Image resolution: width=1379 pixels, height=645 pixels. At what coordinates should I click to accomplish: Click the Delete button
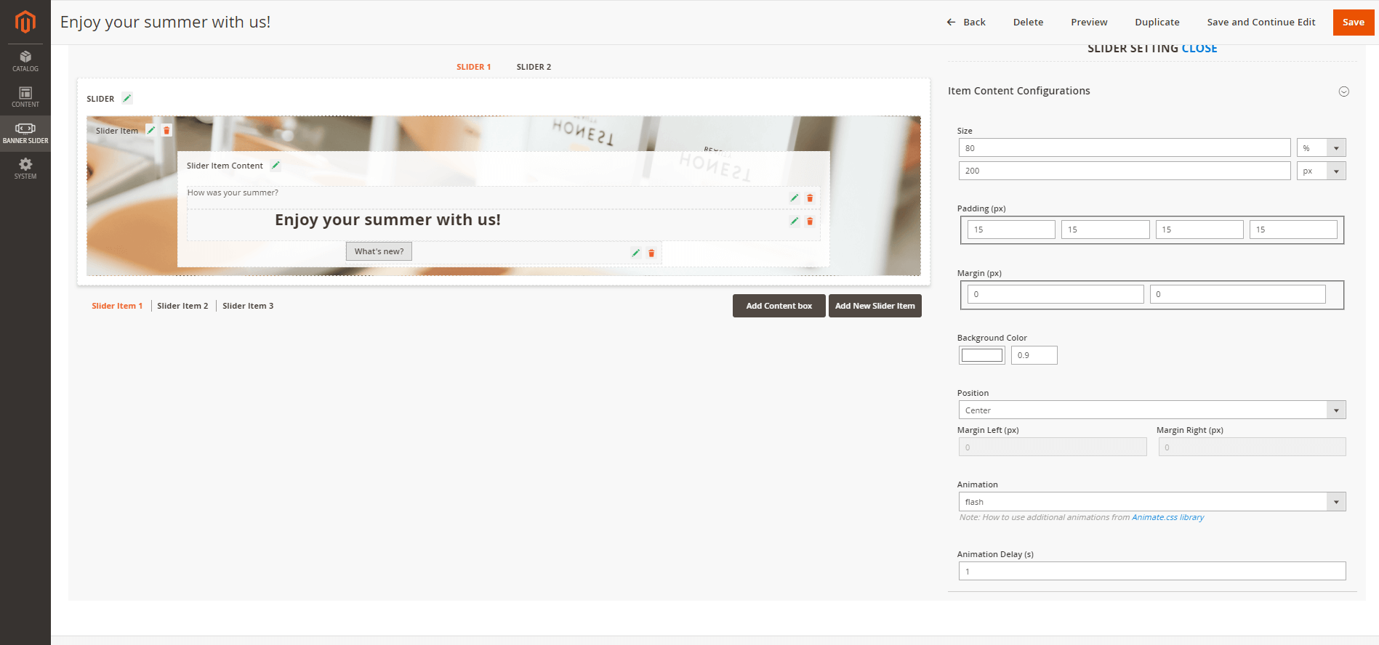(x=1028, y=22)
